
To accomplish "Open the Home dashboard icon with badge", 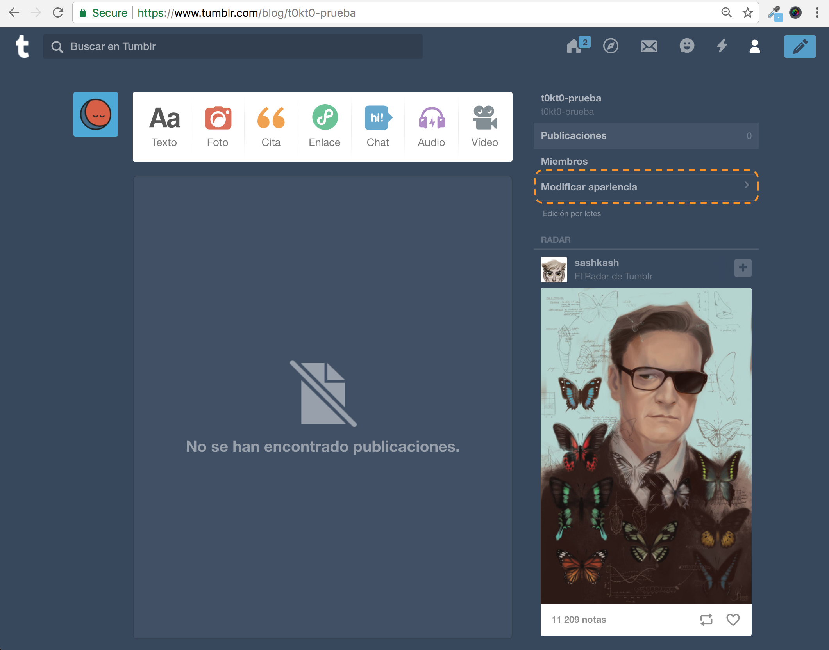I will pyautogui.click(x=578, y=45).
